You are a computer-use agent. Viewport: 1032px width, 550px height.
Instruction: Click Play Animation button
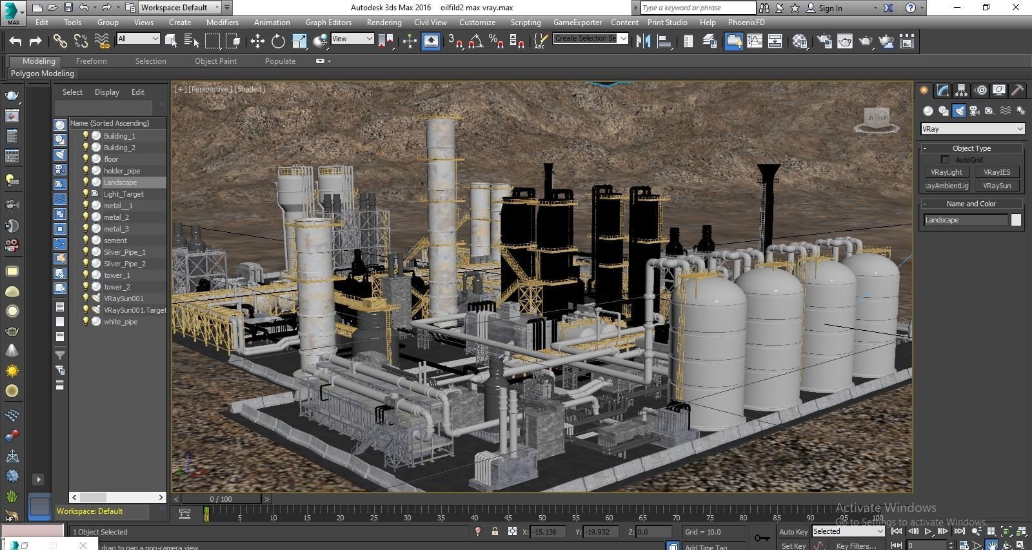[928, 532]
